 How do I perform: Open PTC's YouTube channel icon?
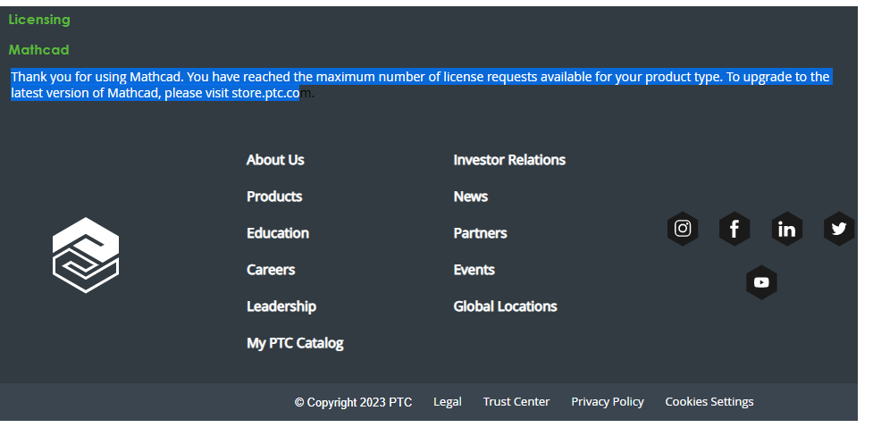tap(761, 282)
